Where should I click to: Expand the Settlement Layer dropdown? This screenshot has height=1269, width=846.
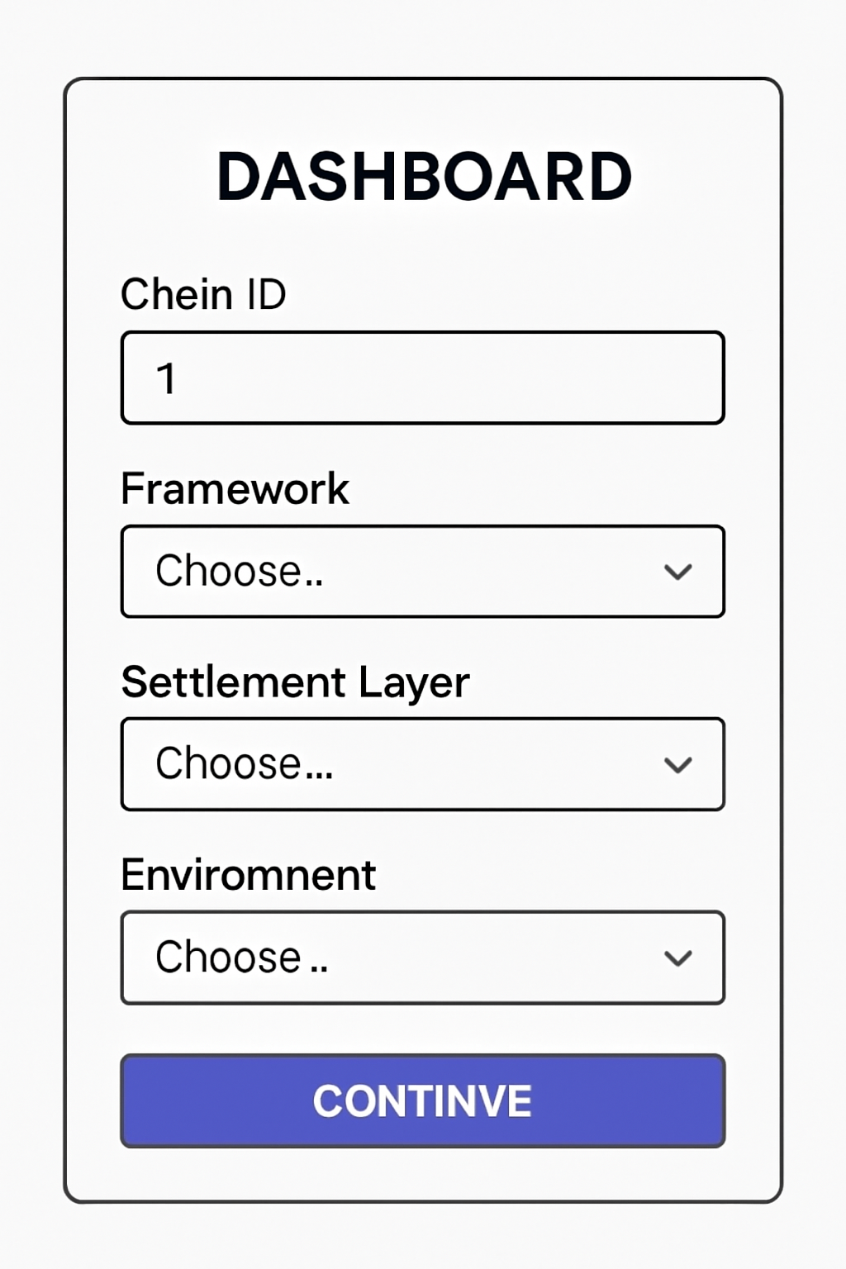[421, 764]
